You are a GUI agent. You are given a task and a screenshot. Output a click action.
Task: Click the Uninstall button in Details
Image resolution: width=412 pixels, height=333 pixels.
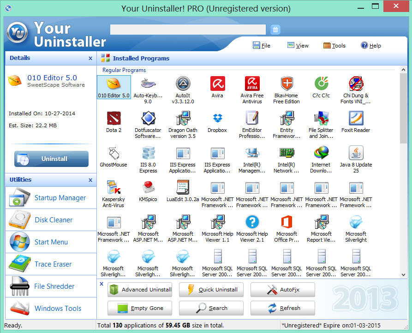pyautogui.click(x=52, y=159)
